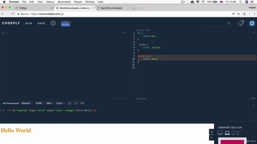Click the color:red line in CSS
This screenshot has height=144, width=257.
click(149, 36)
